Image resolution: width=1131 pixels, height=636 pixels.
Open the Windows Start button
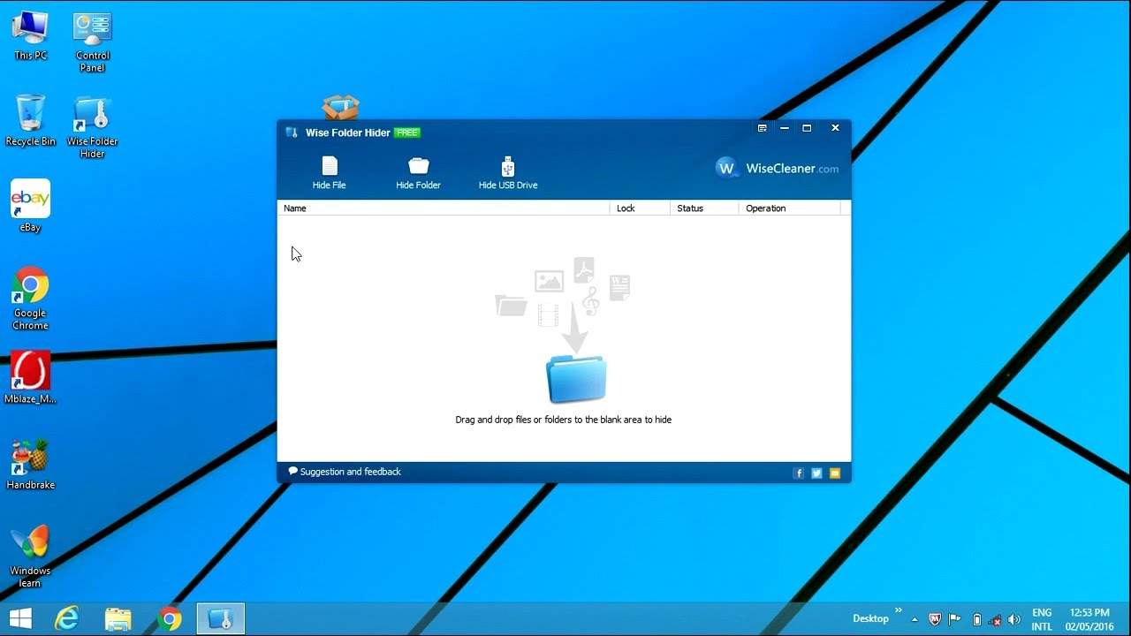20,618
